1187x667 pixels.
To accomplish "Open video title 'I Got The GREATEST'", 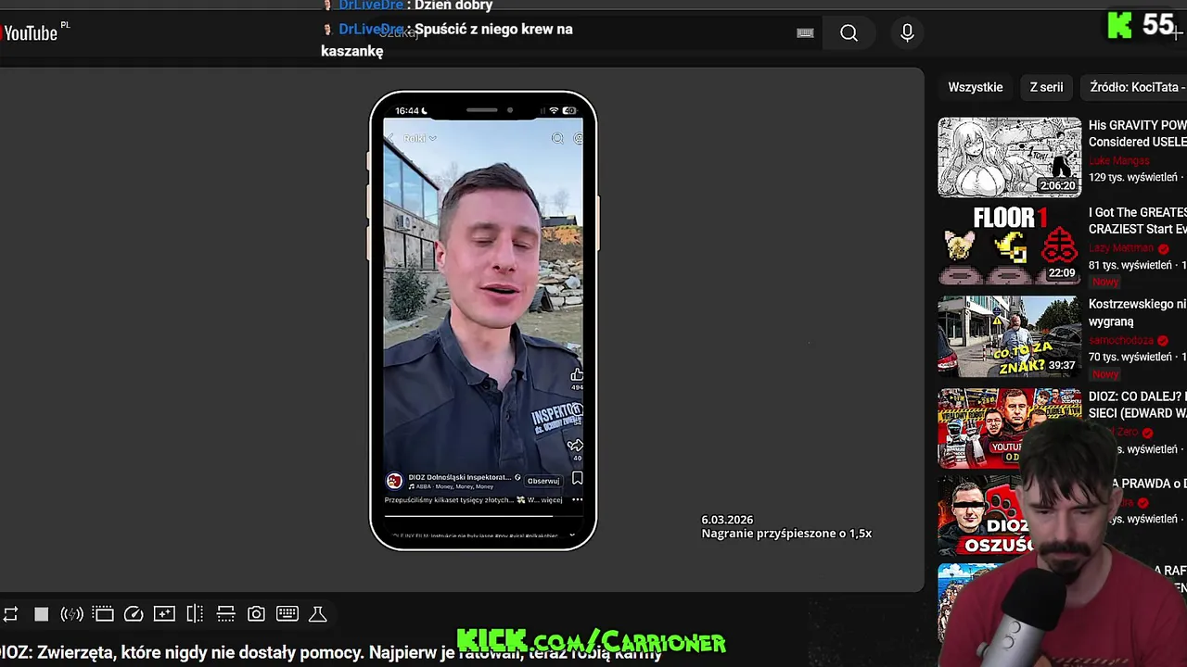I will coord(1137,220).
